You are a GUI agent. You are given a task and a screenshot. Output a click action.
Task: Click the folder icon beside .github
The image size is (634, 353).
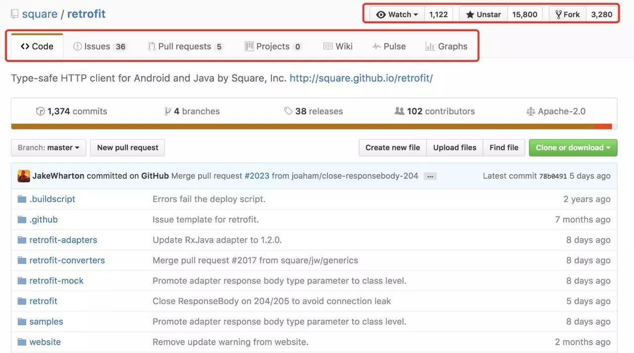(22, 219)
